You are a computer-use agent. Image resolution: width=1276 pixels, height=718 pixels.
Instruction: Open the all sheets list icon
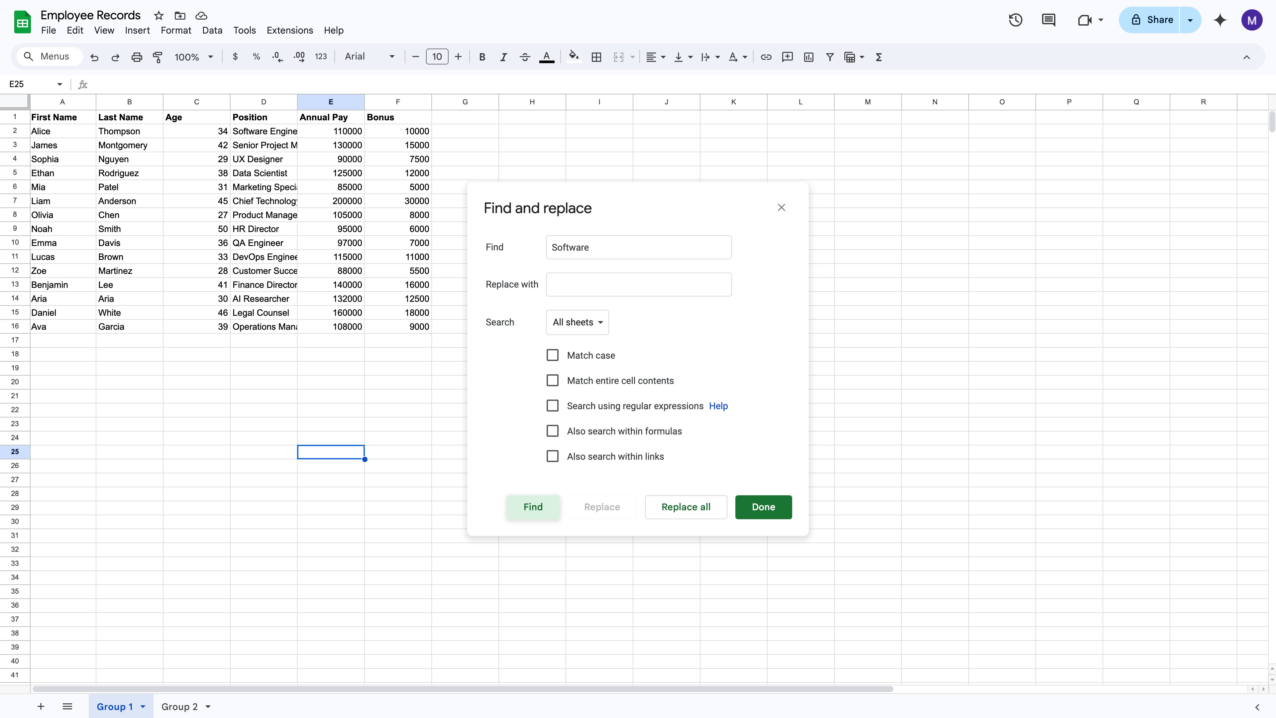coord(67,706)
